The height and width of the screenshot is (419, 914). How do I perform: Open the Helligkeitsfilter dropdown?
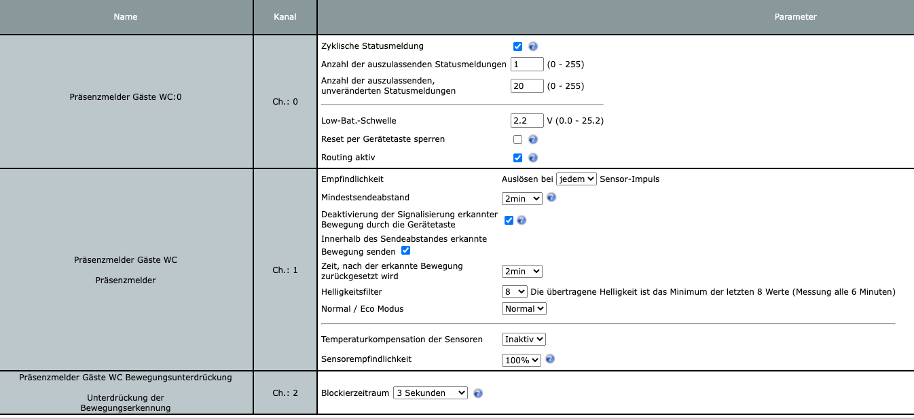pos(514,291)
